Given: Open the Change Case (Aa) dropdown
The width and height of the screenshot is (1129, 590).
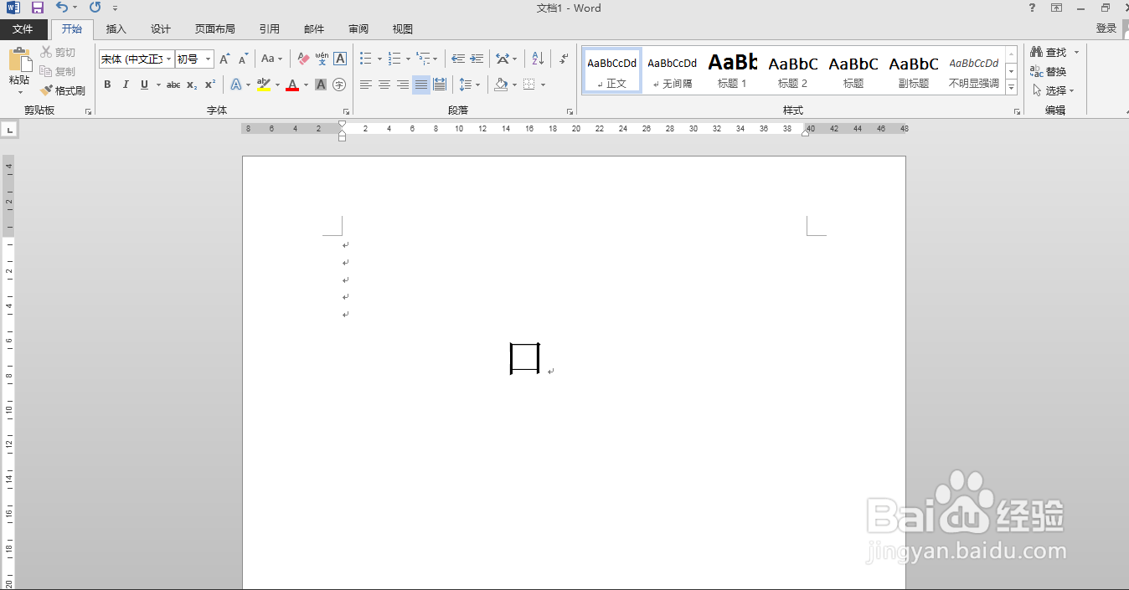Looking at the screenshot, I should tap(272, 59).
